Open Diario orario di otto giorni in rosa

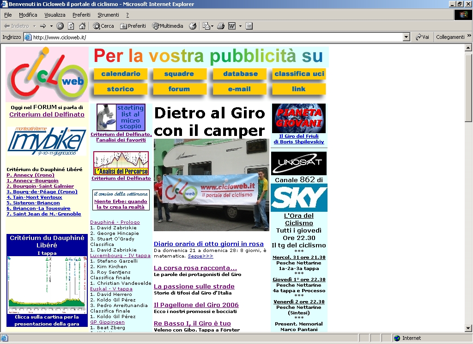pos(209,244)
